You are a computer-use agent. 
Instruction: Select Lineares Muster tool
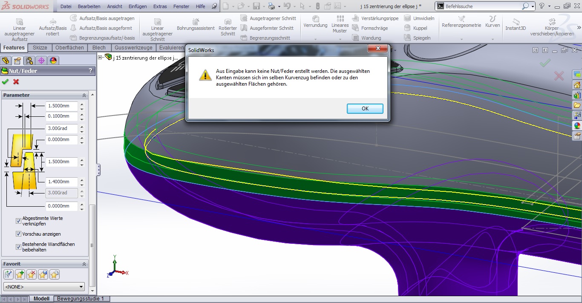click(340, 25)
